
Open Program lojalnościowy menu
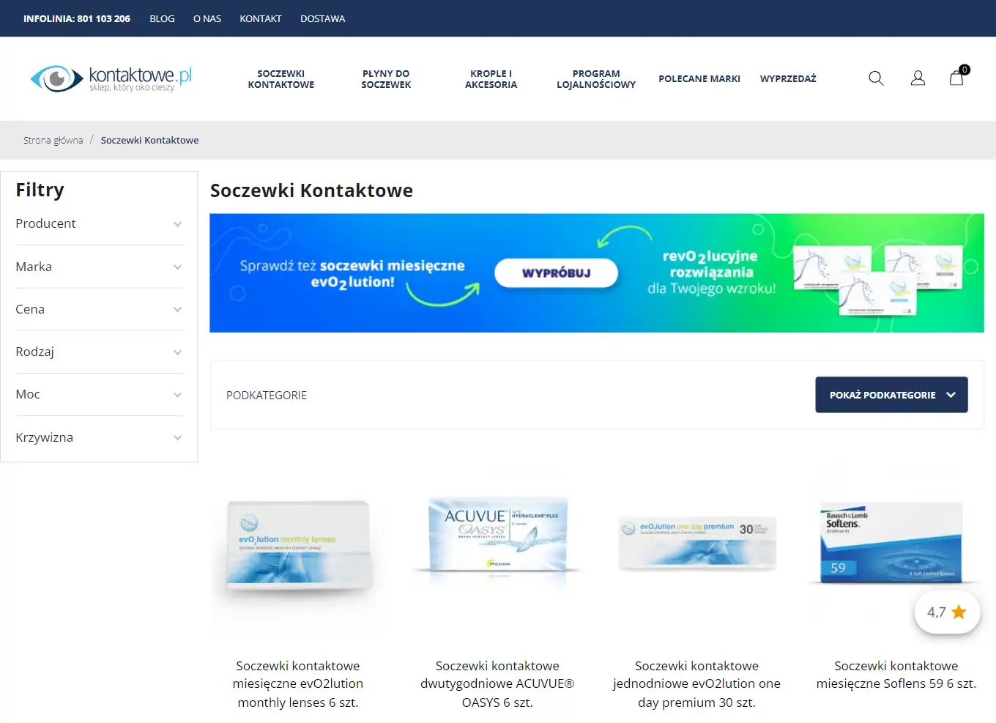click(x=596, y=79)
